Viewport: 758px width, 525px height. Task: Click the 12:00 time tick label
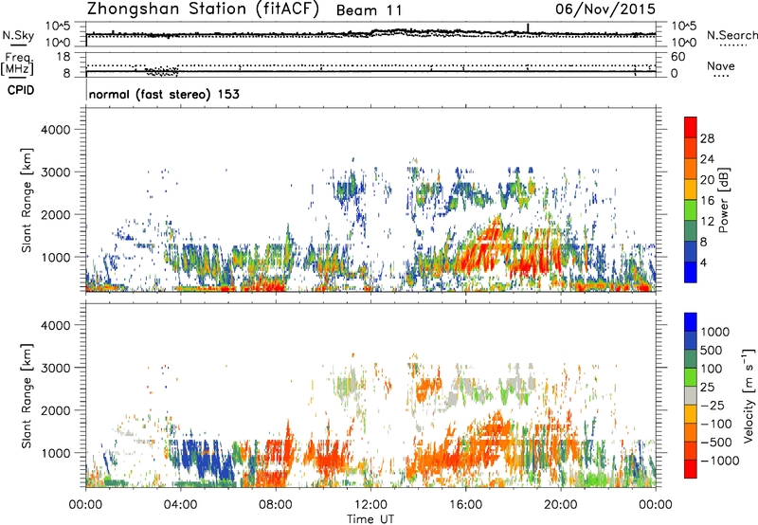coord(370,505)
